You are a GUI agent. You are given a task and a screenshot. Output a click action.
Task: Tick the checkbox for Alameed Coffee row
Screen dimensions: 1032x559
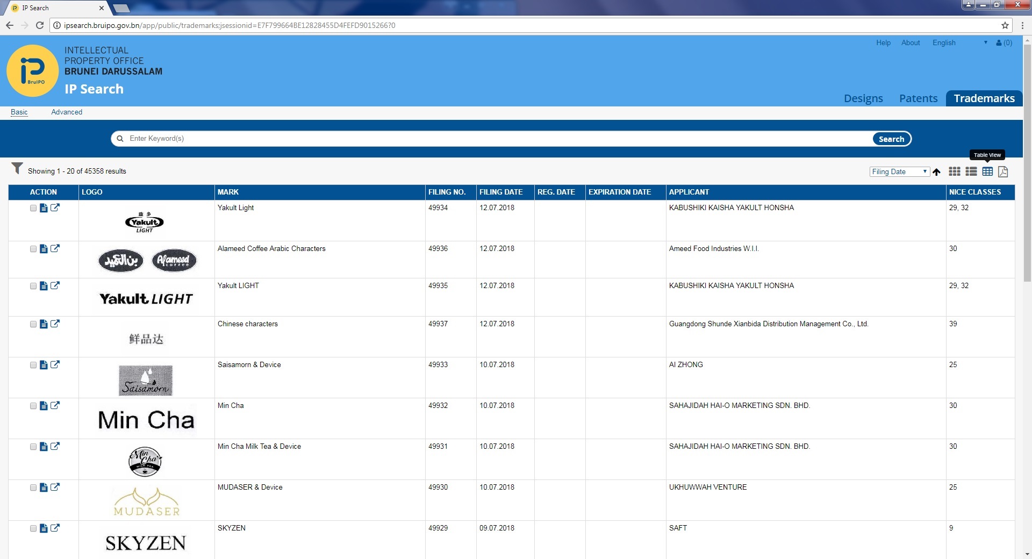33,249
